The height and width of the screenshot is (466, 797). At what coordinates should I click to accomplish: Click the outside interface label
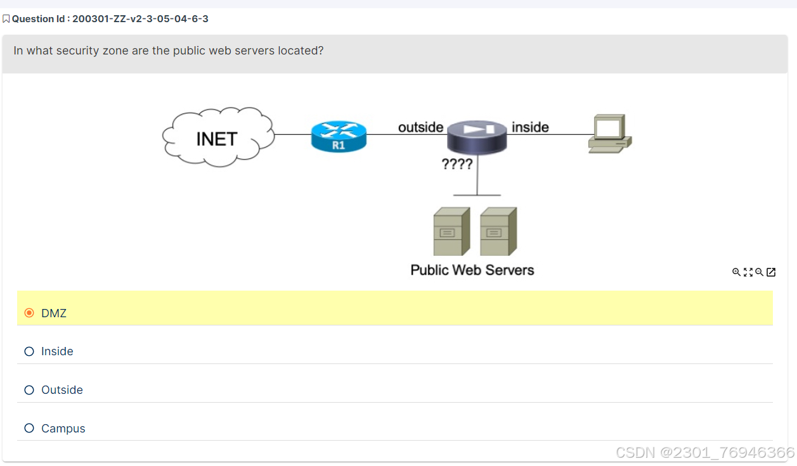421,127
